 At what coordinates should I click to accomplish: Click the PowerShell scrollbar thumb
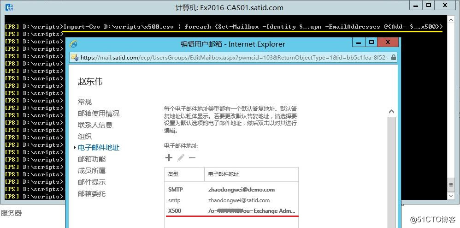click(451, 185)
